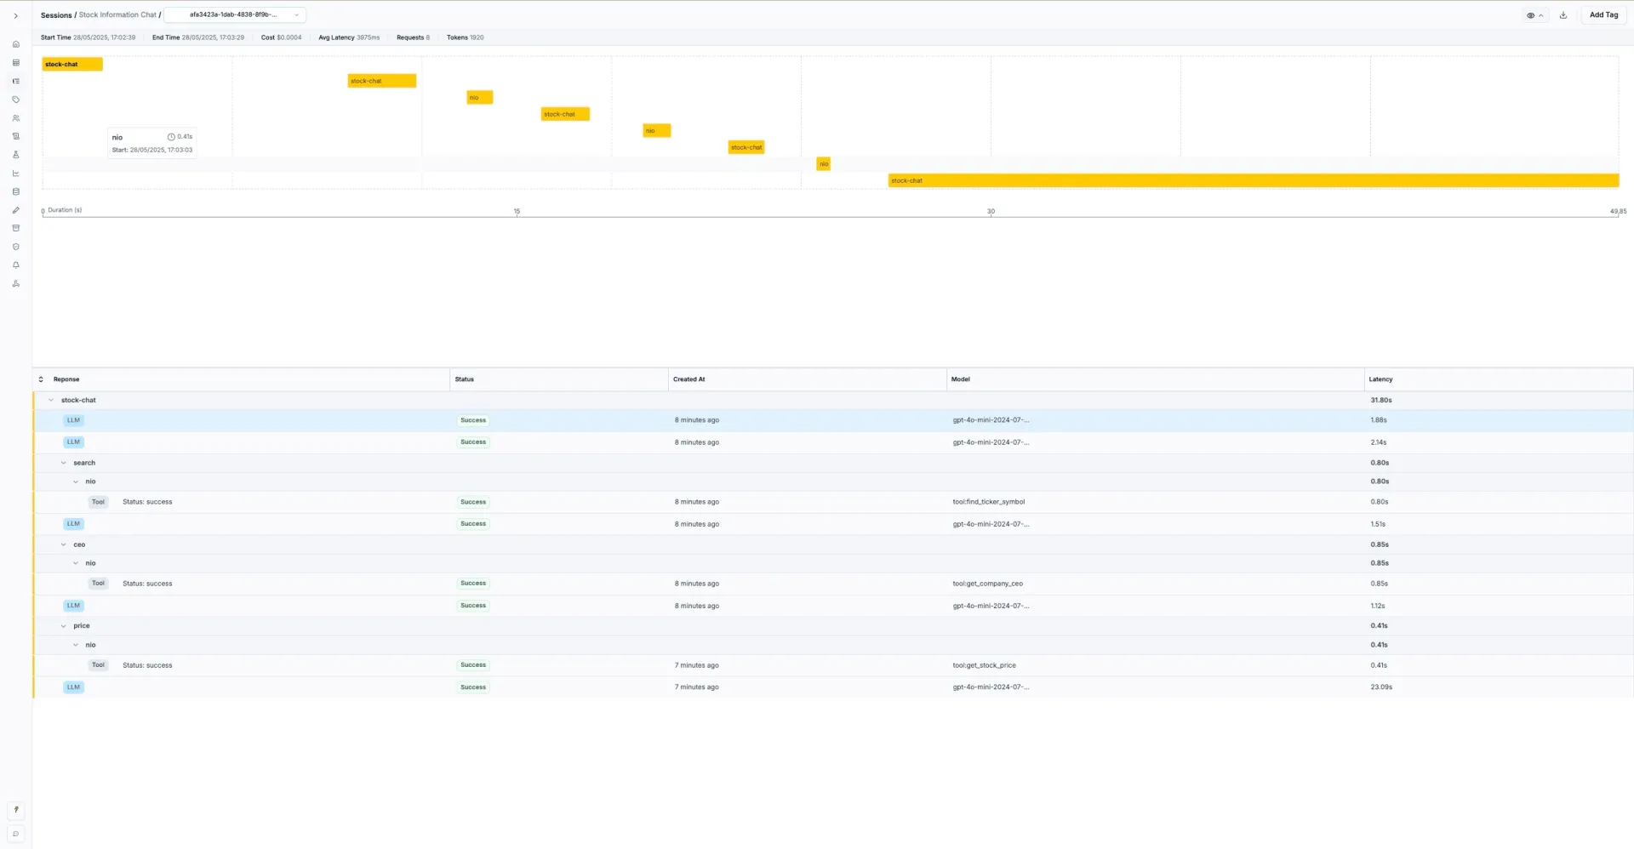This screenshot has height=849, width=1634.
Task: Click the 31.80s latency of stock-chat
Action: tap(1380, 400)
